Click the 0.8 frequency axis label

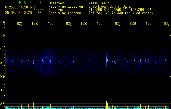(x=2, y=76)
